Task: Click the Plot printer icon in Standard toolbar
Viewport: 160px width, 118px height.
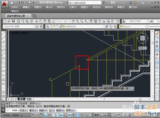Action: 19,21
